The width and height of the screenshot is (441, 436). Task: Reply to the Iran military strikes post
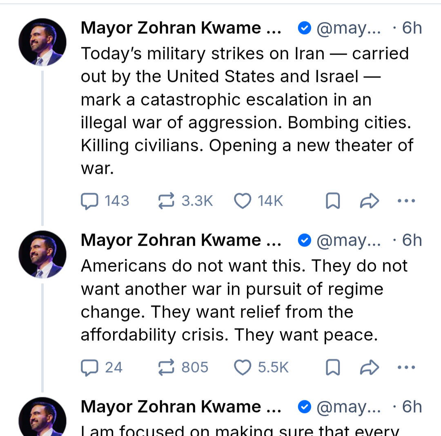coord(89,201)
